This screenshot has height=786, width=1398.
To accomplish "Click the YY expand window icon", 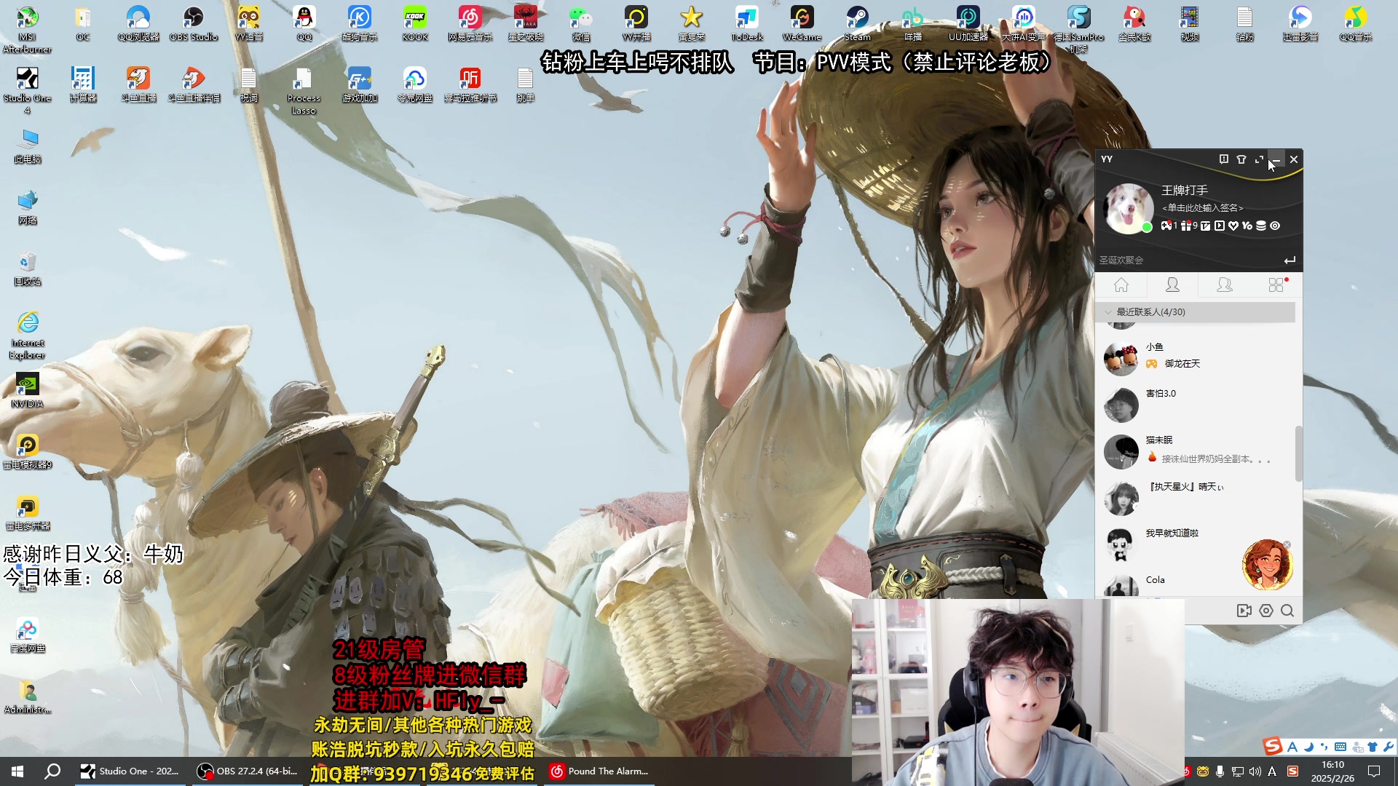I will [1259, 159].
